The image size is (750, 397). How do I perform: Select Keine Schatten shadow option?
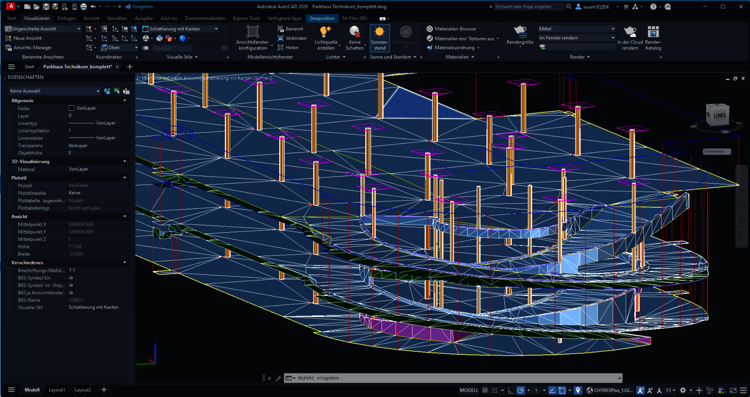coord(354,32)
